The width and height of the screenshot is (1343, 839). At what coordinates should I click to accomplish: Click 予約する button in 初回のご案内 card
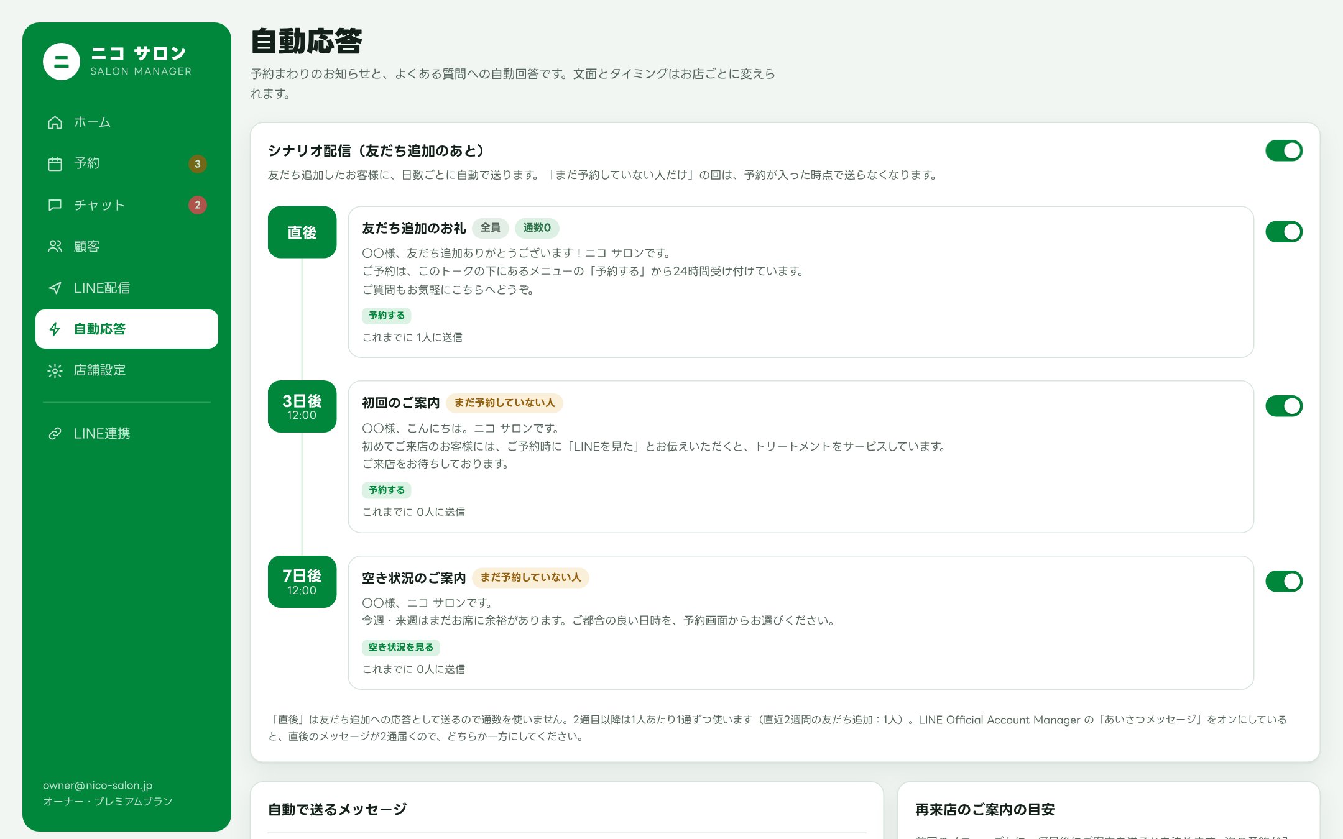coord(387,490)
